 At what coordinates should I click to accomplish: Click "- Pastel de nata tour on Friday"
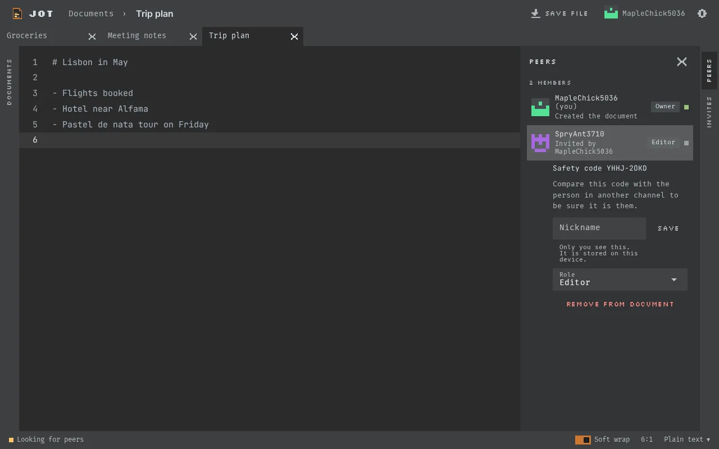[130, 125]
